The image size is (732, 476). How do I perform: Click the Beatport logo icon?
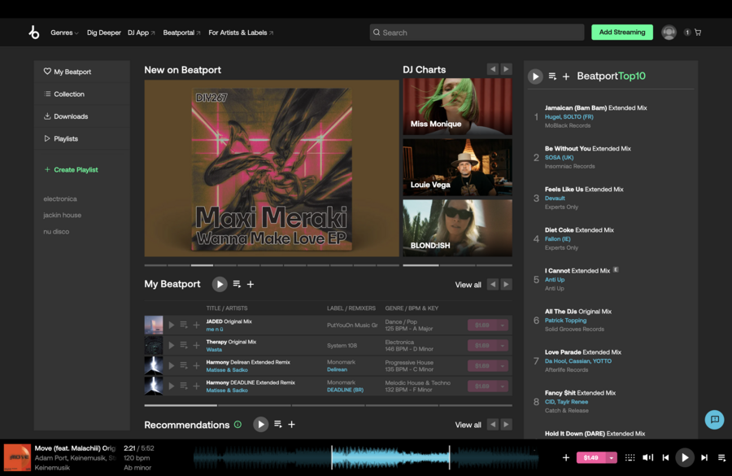click(x=33, y=33)
